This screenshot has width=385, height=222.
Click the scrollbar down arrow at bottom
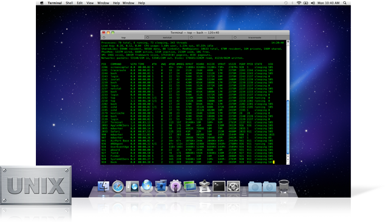pos(288,159)
